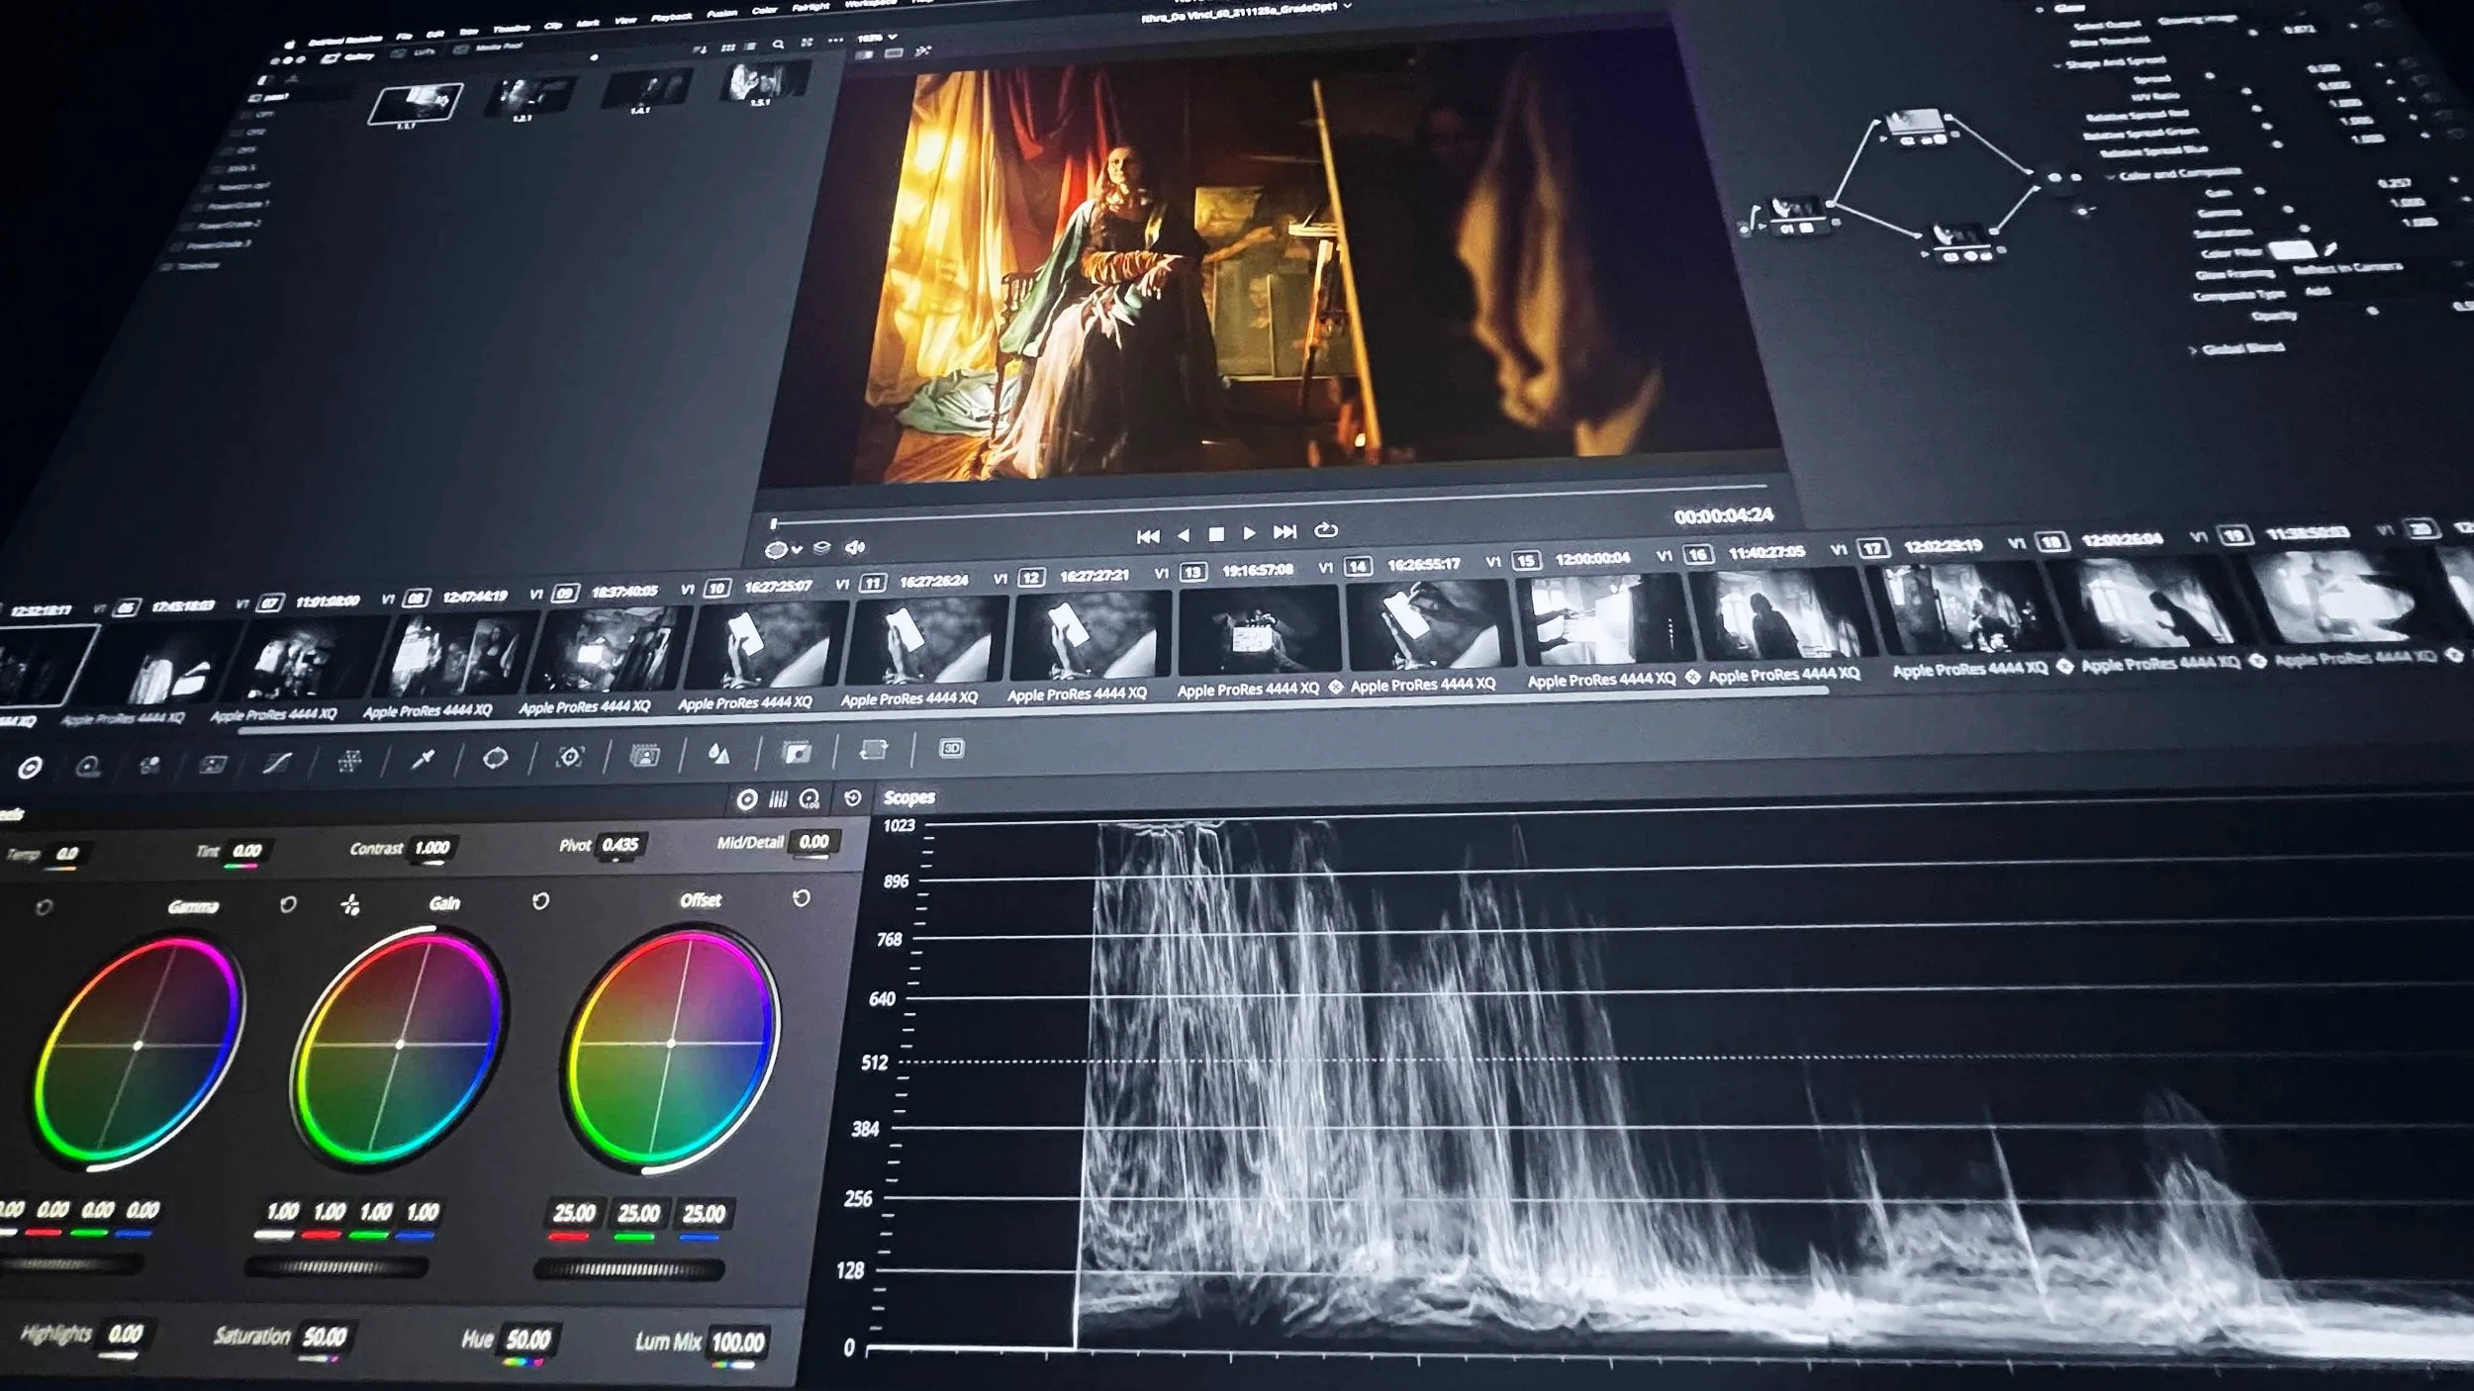
Task: Toggle loop playback in the viewer
Action: 1326,530
